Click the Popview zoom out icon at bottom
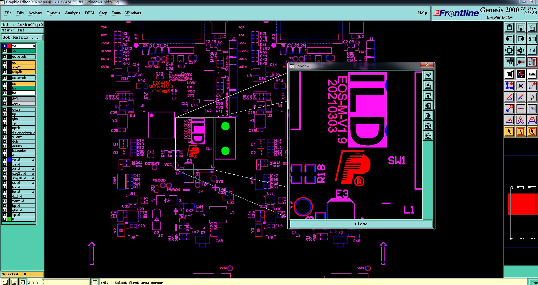 (x=428, y=135)
